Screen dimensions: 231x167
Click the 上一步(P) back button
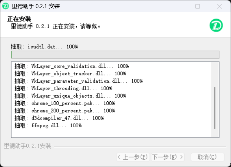pyautogui.click(x=133, y=157)
